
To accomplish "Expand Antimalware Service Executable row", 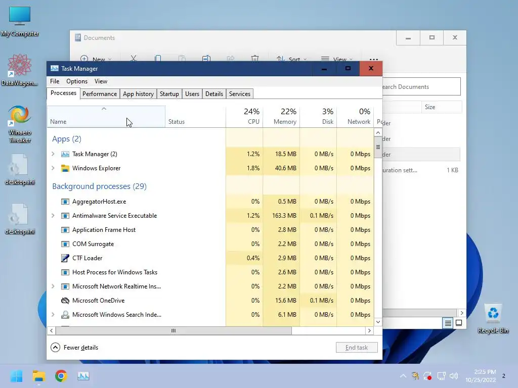I will (53, 216).
